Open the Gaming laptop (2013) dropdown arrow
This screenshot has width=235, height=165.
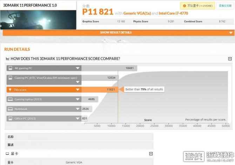[78, 99]
